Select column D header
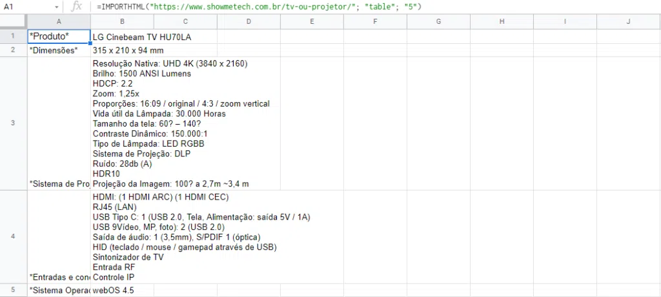Image resolution: width=661 pixels, height=297 pixels. click(x=249, y=21)
